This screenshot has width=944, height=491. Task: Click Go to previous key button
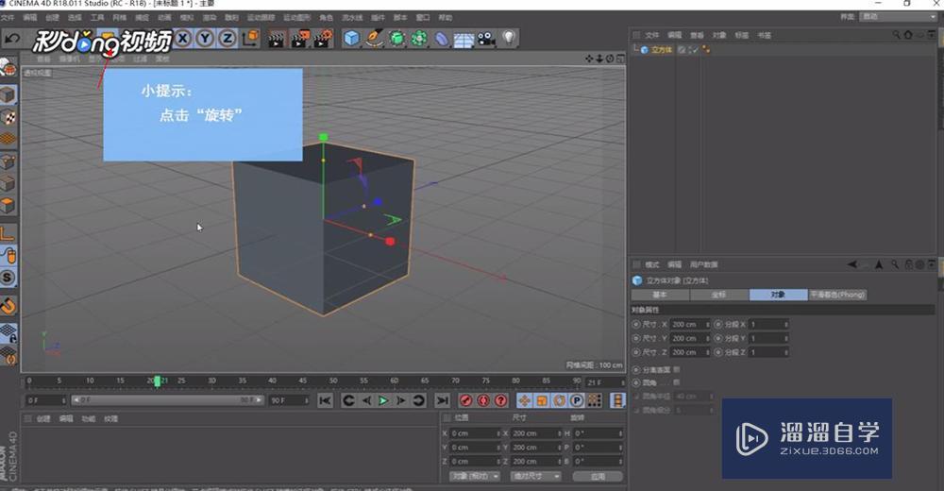click(348, 400)
